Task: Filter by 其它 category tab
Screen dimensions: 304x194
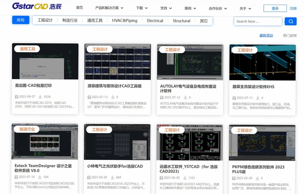Action: click(204, 21)
